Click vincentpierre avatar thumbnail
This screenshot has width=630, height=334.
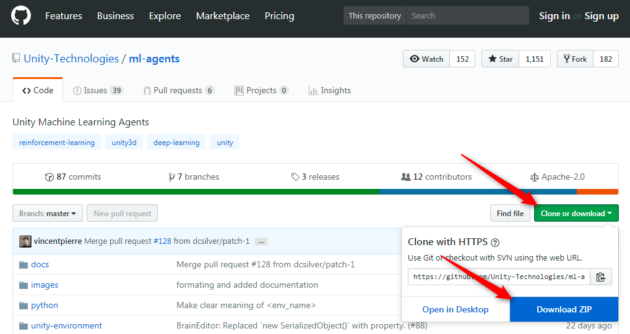(x=25, y=241)
